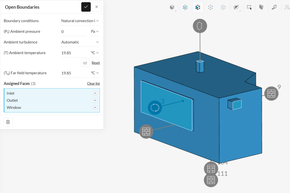Toggle the hide/show eye icon
This screenshot has width=290, height=193.
[x=236, y=7]
